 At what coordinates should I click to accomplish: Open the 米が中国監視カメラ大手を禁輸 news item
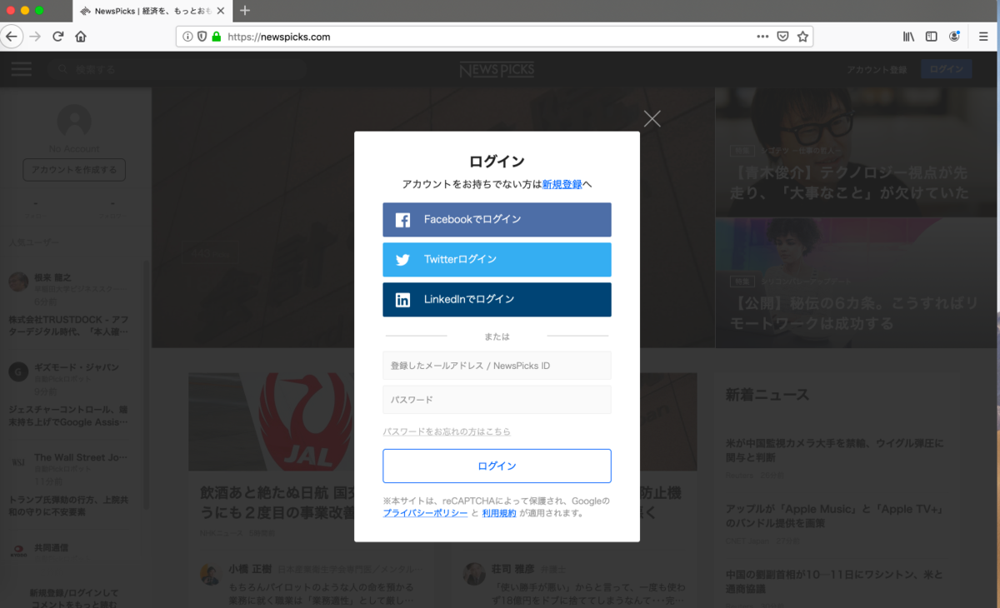coord(834,451)
